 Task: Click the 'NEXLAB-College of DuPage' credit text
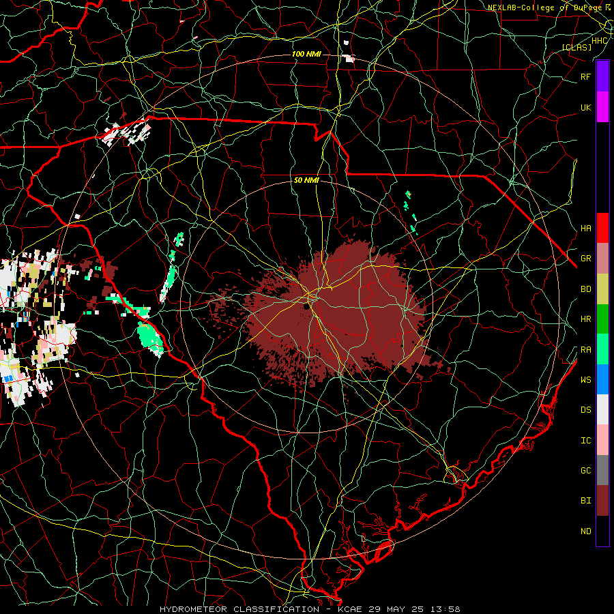click(x=544, y=8)
